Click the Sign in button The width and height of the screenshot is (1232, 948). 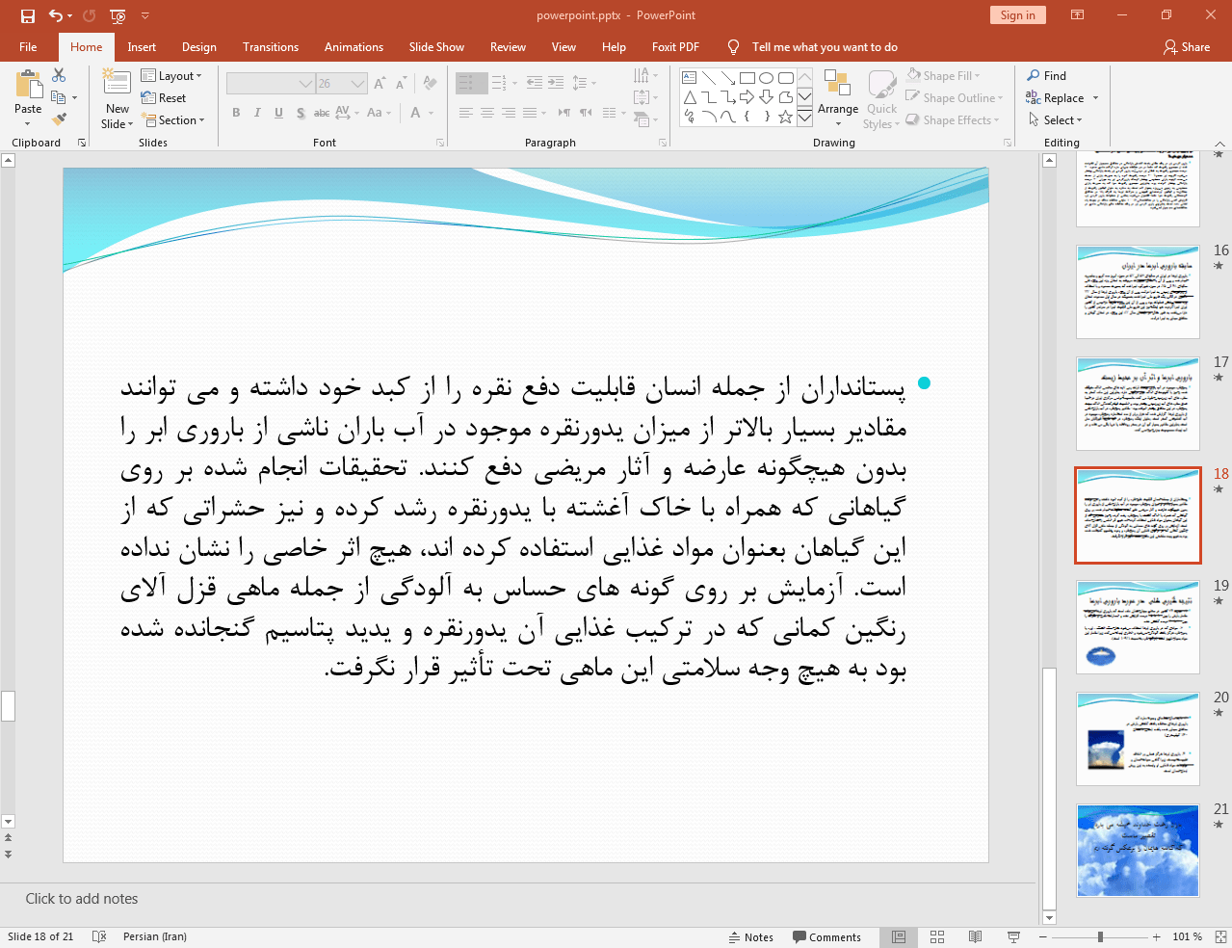pyautogui.click(x=1017, y=15)
